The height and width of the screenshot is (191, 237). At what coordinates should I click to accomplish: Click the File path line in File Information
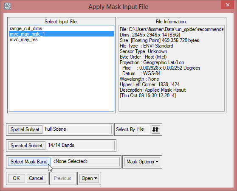pyautogui.click(x=172, y=29)
